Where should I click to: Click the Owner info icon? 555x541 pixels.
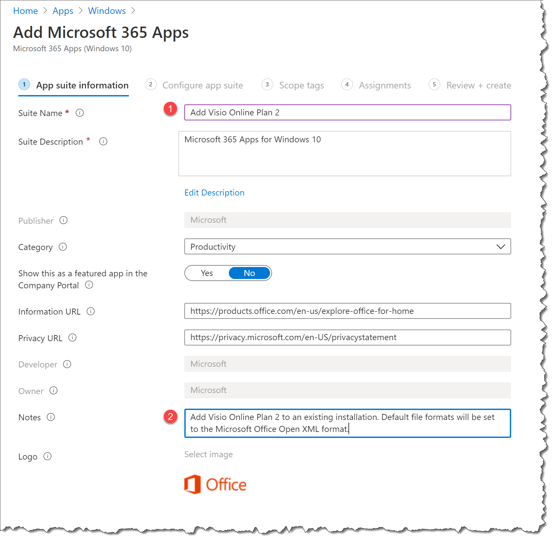tap(53, 391)
